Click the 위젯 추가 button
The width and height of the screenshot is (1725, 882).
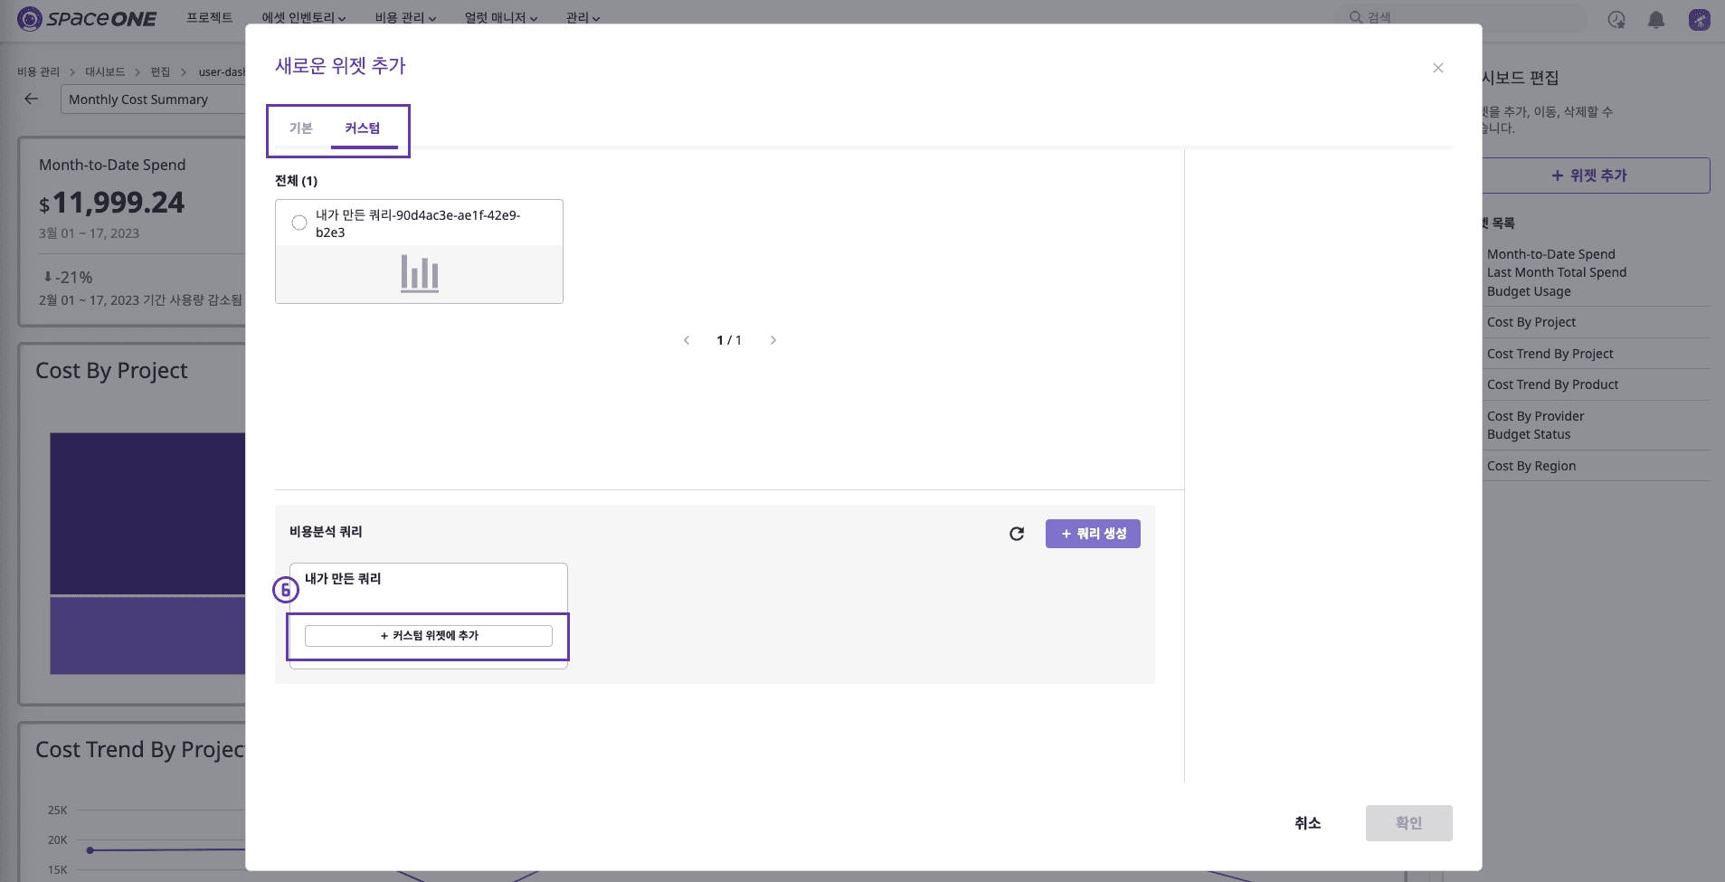tap(1595, 175)
